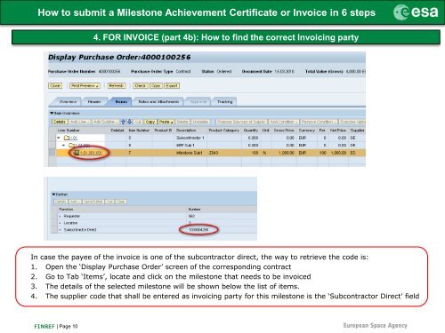Click the move item down arrow icon
The height and width of the screenshot is (333, 445).
click(x=129, y=122)
